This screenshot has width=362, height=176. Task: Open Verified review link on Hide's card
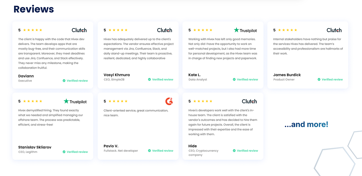(247, 151)
